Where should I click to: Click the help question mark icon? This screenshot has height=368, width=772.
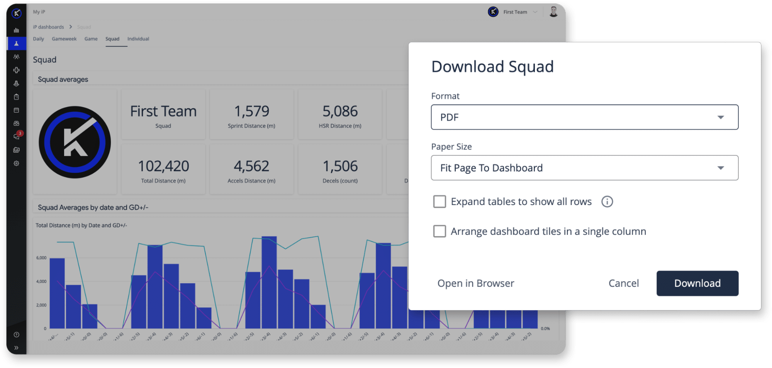pyautogui.click(x=16, y=335)
